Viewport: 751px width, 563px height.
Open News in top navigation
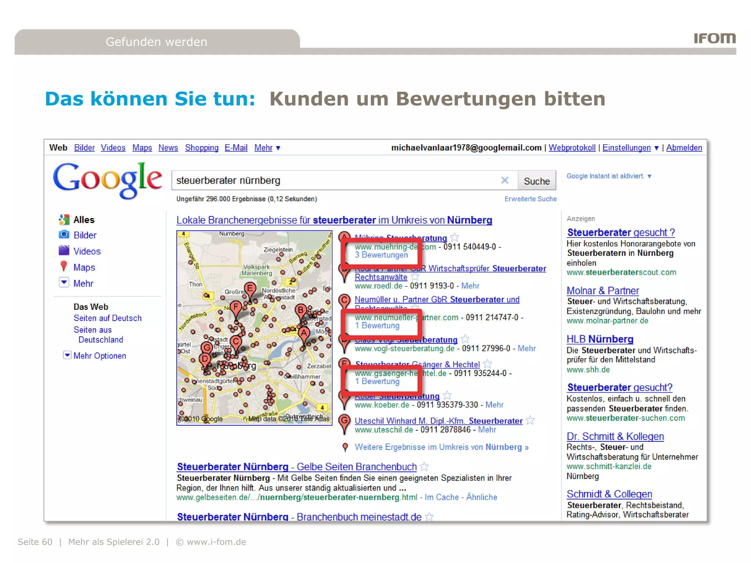(x=168, y=148)
